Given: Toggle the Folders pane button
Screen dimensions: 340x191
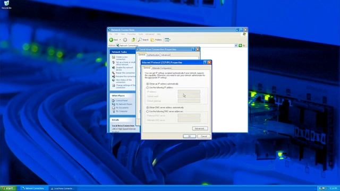Looking at the screenshot, I should (x=156, y=40).
